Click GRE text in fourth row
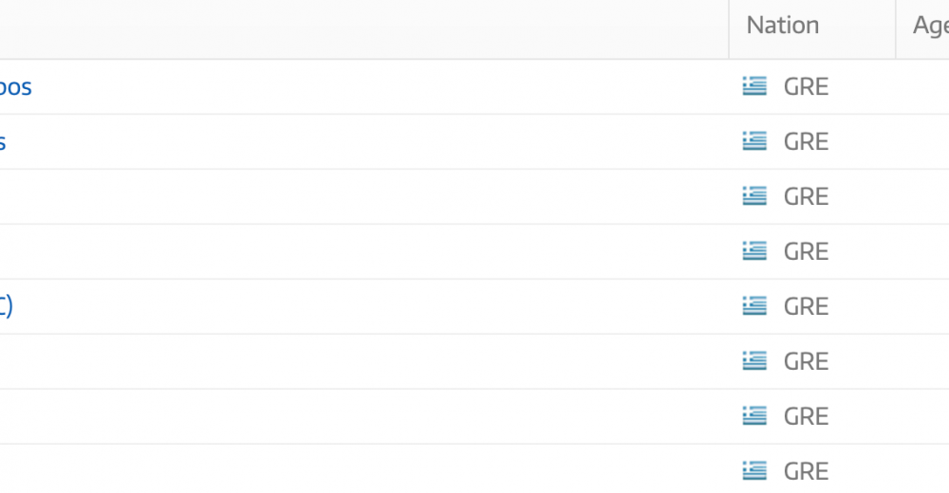The image size is (949, 493). pos(806,252)
